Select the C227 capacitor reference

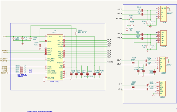coord(134,82)
